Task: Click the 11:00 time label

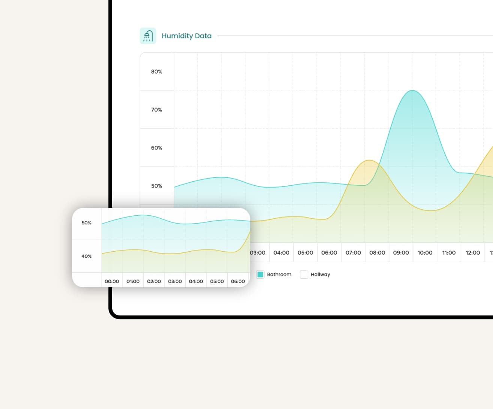Action: (449, 253)
